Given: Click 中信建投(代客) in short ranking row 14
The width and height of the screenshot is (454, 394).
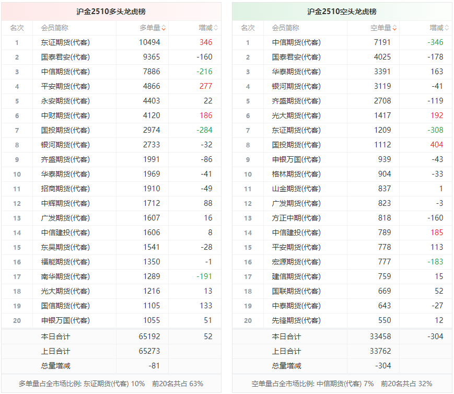Looking at the screenshot, I should click(x=296, y=233).
